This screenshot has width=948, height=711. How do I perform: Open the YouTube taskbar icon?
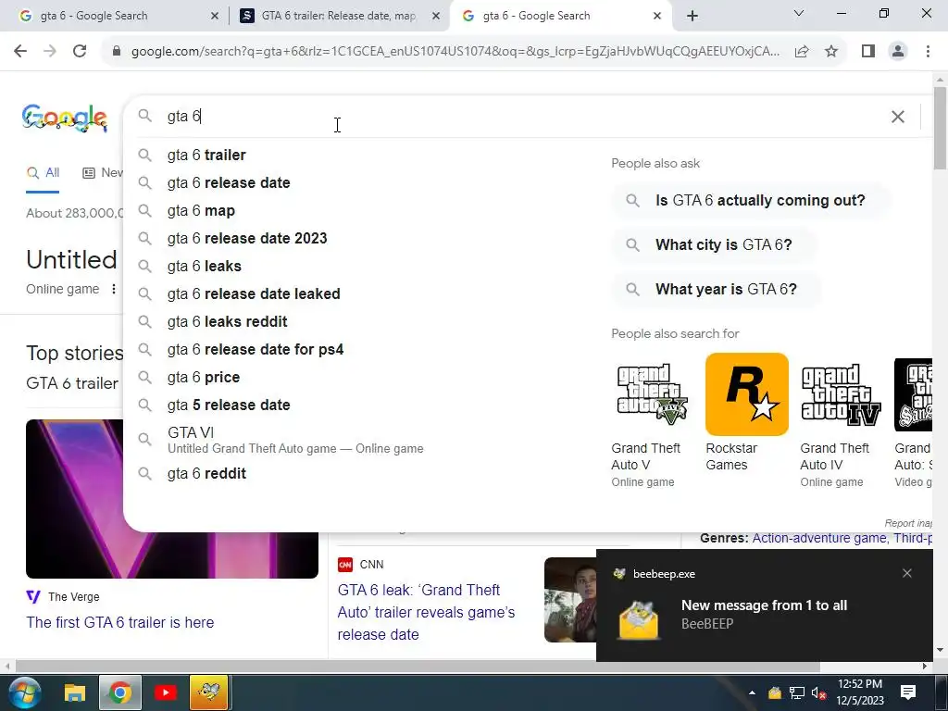click(x=165, y=692)
